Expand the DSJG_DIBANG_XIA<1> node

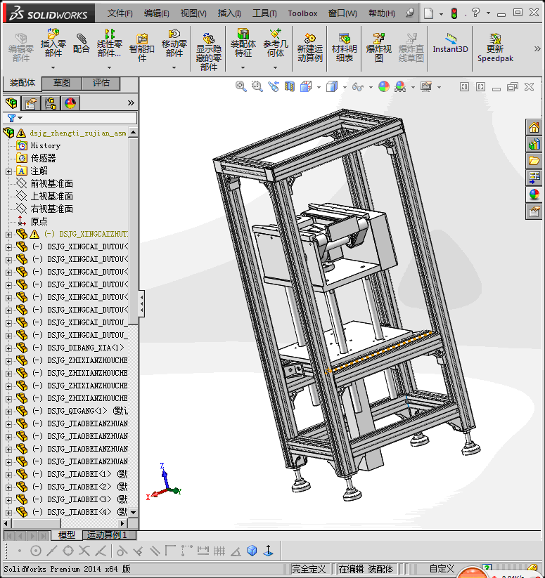8,348
